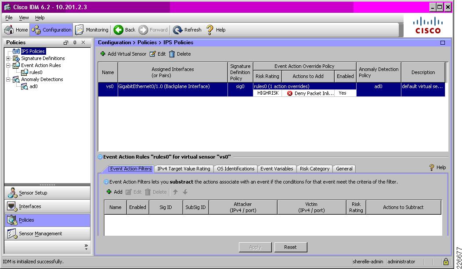Image resolution: width=462 pixels, height=269 pixels.
Task: Click the Sig ID column header
Action: coord(166,207)
